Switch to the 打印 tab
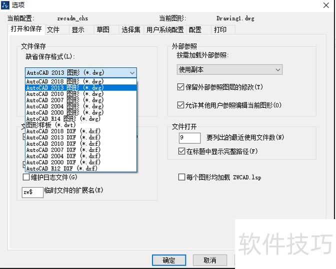This screenshot has width=336, height=269. pyautogui.click(x=223, y=30)
